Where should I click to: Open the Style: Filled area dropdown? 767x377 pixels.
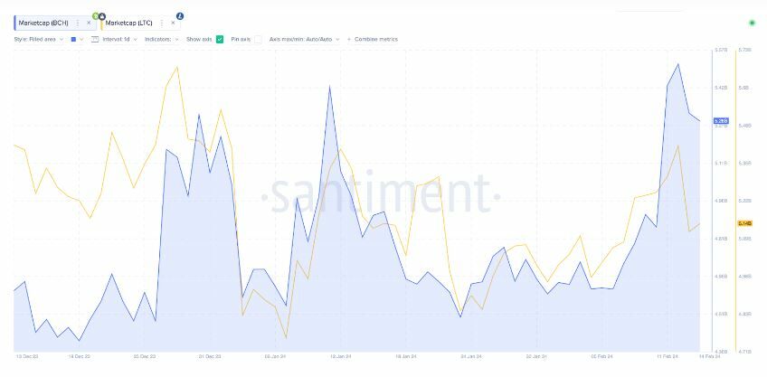pos(39,39)
